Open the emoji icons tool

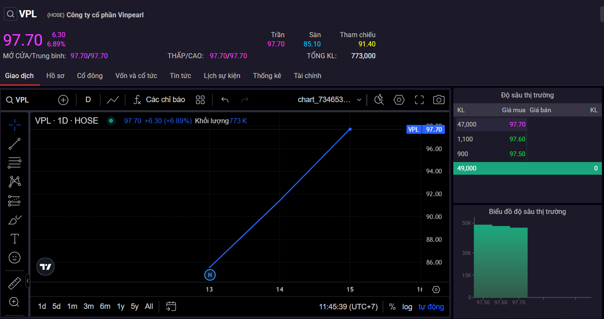[15, 257]
